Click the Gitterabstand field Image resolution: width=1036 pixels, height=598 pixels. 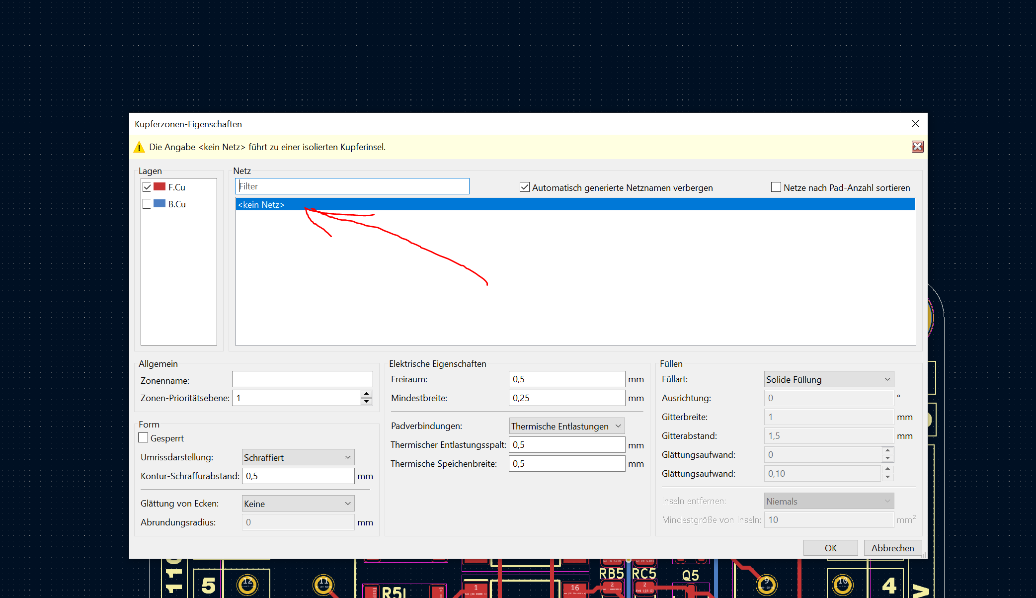click(x=829, y=436)
